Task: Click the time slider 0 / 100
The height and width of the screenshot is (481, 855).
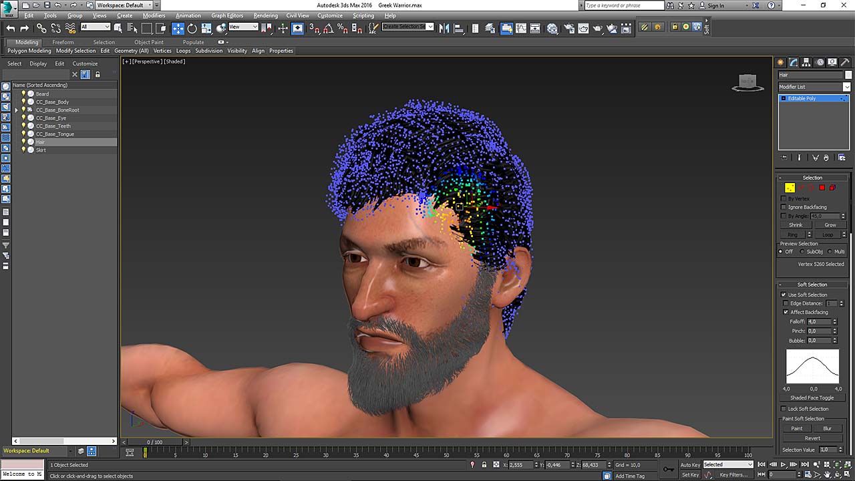Action: [155, 442]
